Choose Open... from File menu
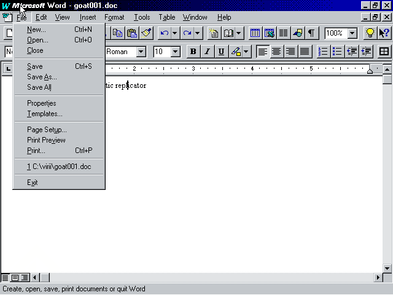Screen dimensions: 393x295 point(59,40)
